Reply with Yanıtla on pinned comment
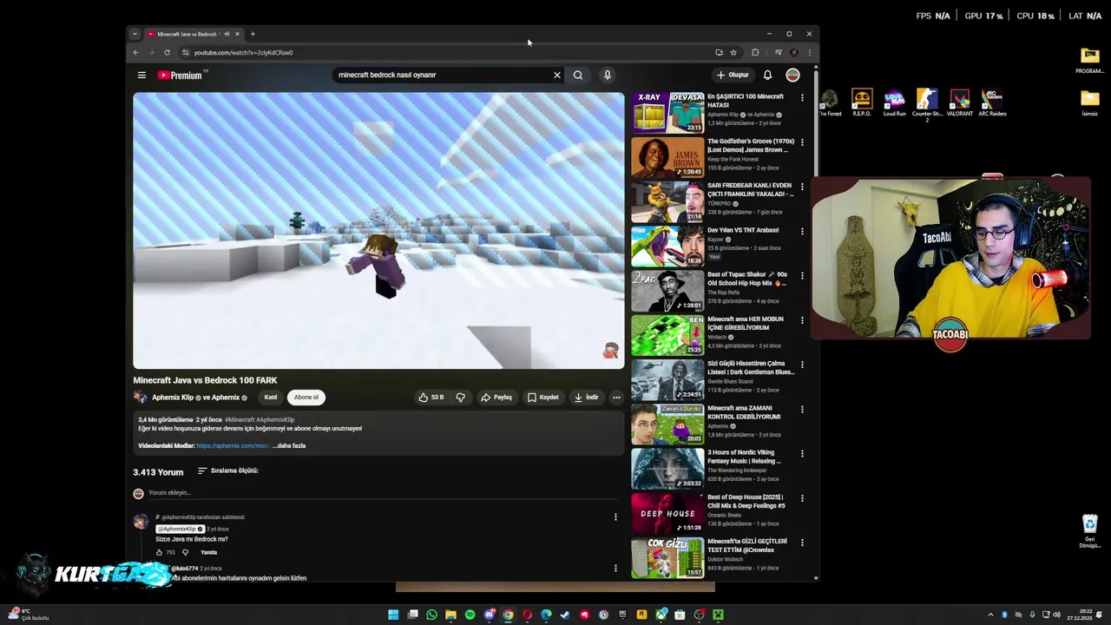This screenshot has width=1111, height=625. 209,553
